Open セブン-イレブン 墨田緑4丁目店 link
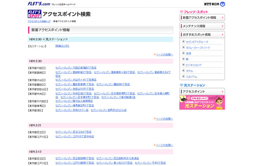 [113, 84]
